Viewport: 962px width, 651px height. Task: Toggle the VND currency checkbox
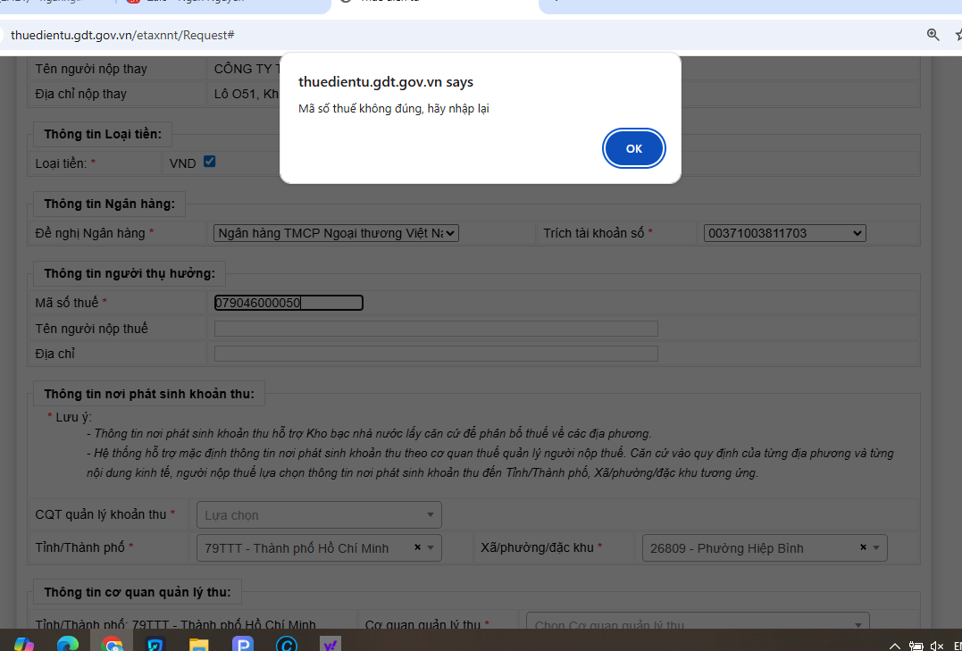tap(210, 162)
